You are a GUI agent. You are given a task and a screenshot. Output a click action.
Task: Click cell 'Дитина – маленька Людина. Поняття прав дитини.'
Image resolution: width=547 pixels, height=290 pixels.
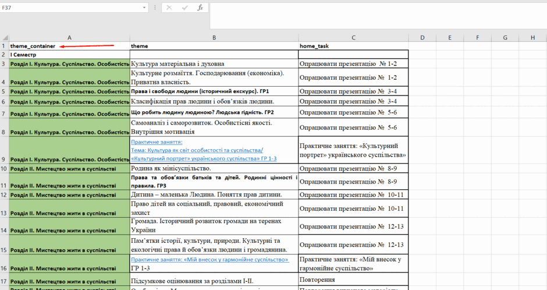214,194
